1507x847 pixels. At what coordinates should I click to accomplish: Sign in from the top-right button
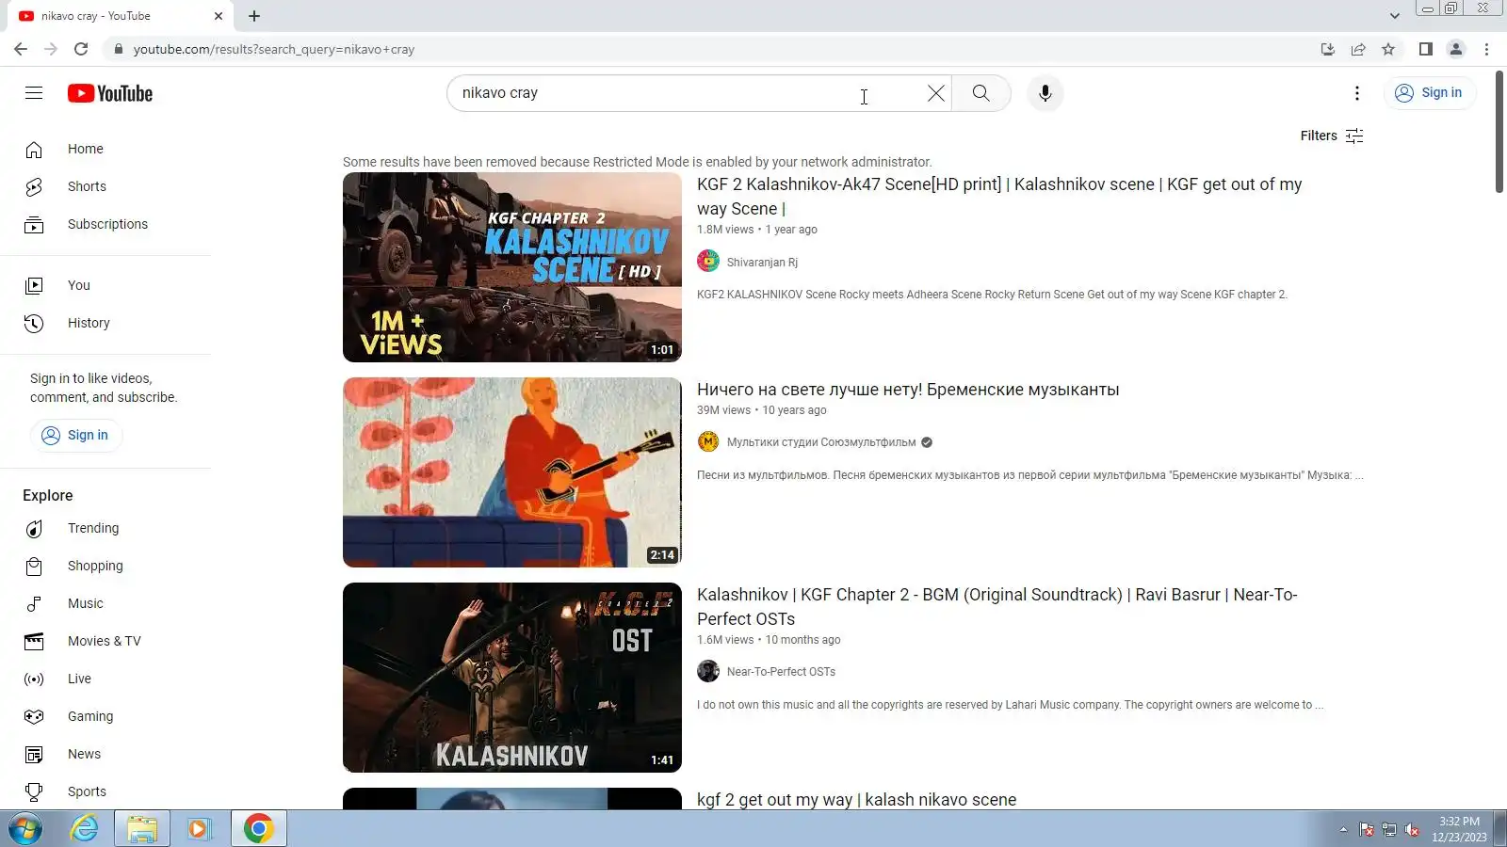pos(1429,93)
